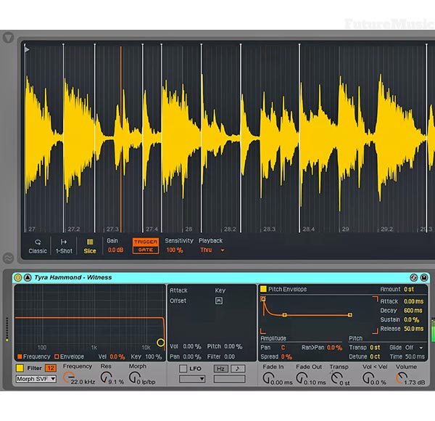Select the Frequency filter display tab
Screen dimensions: 435x421
coord(34,356)
